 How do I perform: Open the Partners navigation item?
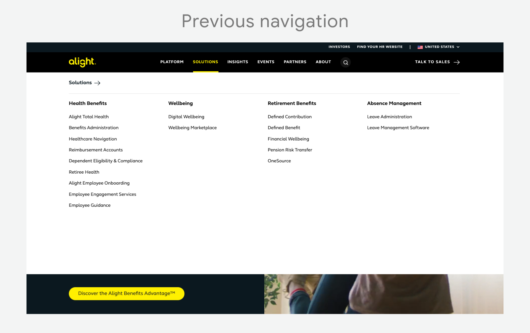tap(295, 62)
